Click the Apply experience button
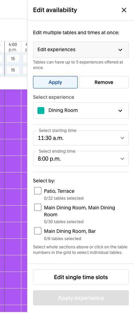 coord(81,298)
